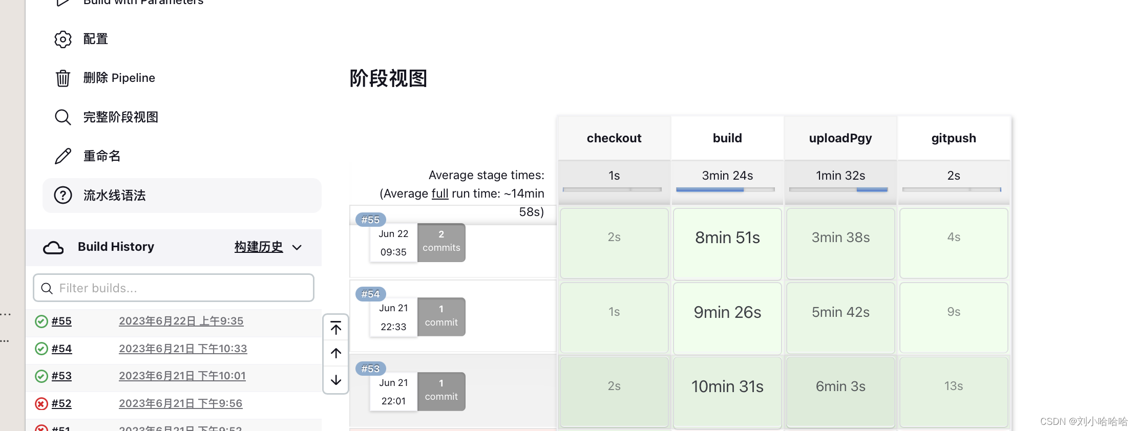Click the gitpush average time progress bar
This screenshot has width=1136, height=431.
(x=952, y=189)
